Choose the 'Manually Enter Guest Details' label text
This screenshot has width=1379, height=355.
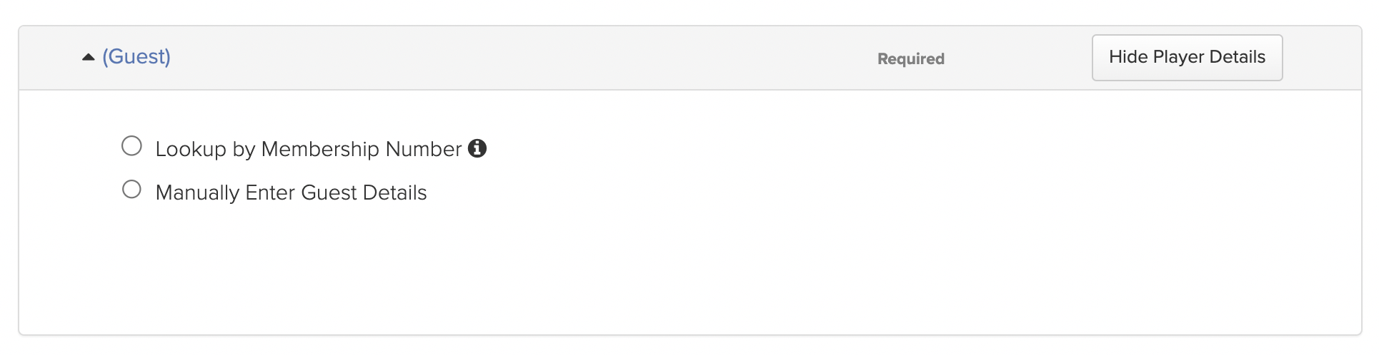point(291,192)
